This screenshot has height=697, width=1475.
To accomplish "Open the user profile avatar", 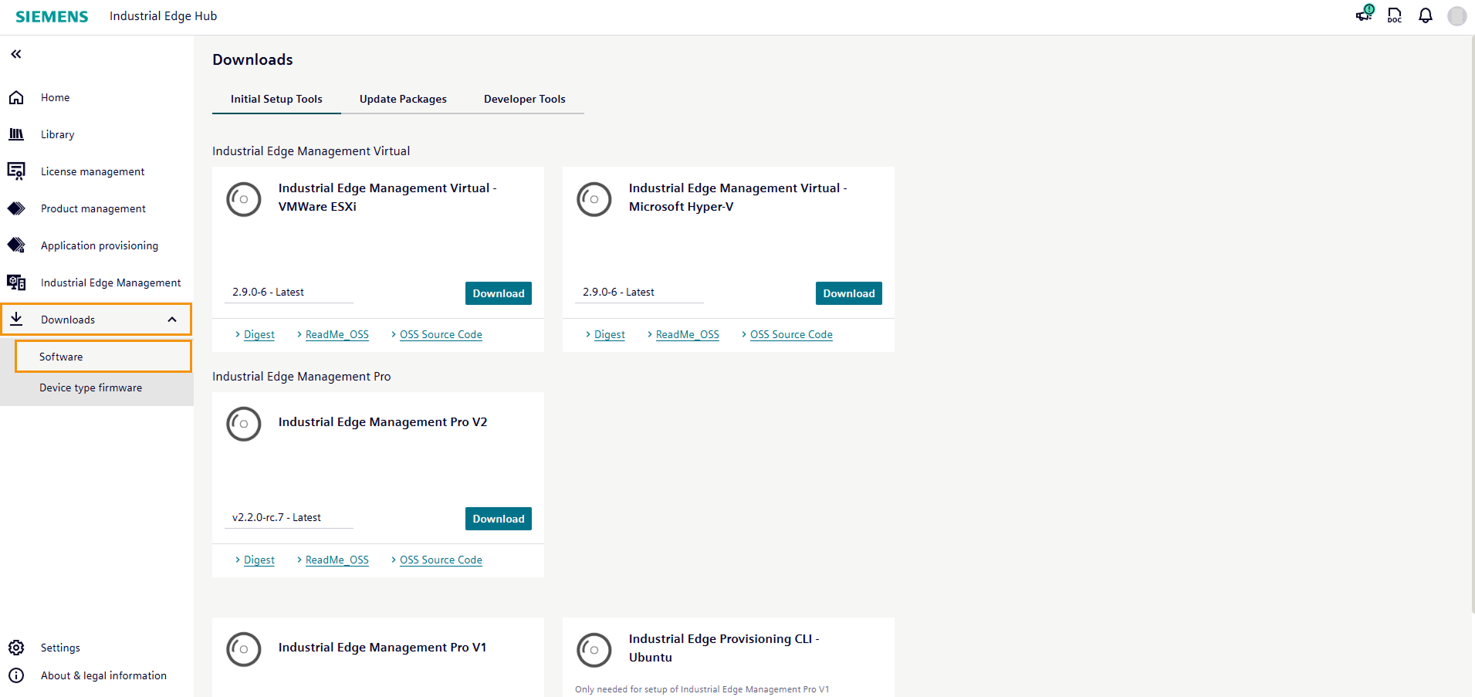I will click(x=1457, y=16).
